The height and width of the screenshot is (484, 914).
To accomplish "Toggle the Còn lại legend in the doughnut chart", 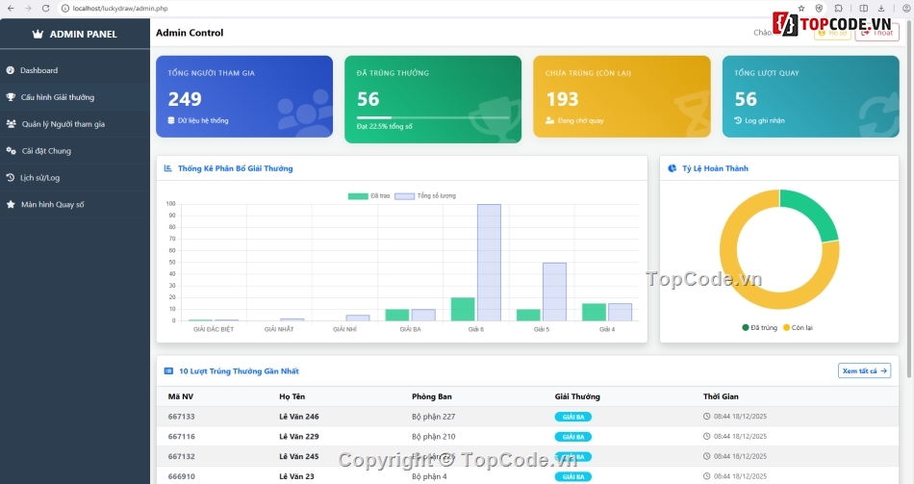I will pyautogui.click(x=792, y=328).
